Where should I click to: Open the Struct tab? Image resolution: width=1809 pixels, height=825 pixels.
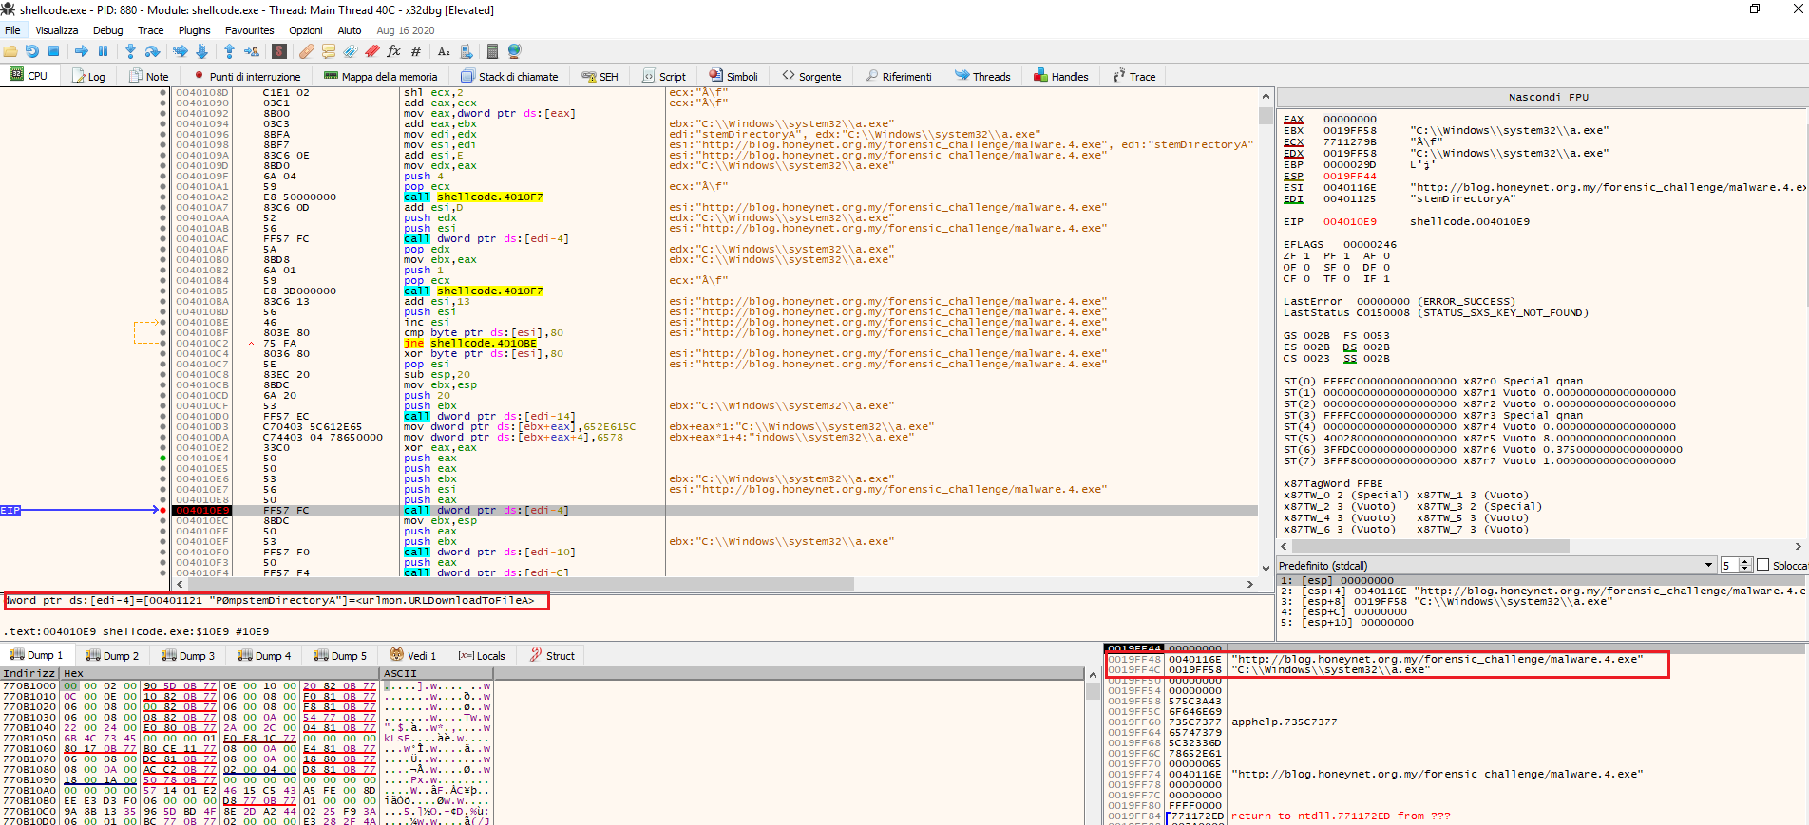tap(551, 656)
